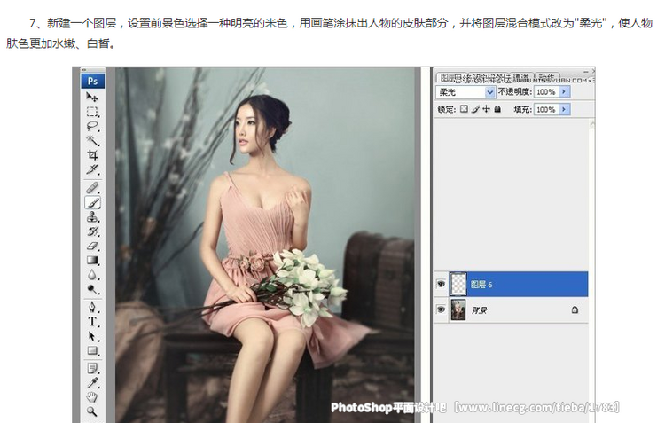Switch to the 通道 tab
The width and height of the screenshot is (665, 423).
(x=521, y=78)
